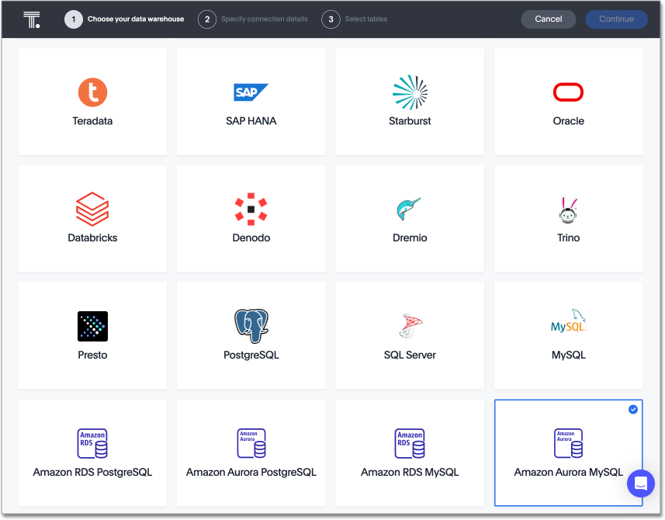The height and width of the screenshot is (520, 665).
Task: Select the Starburst connector icon
Action: [410, 91]
